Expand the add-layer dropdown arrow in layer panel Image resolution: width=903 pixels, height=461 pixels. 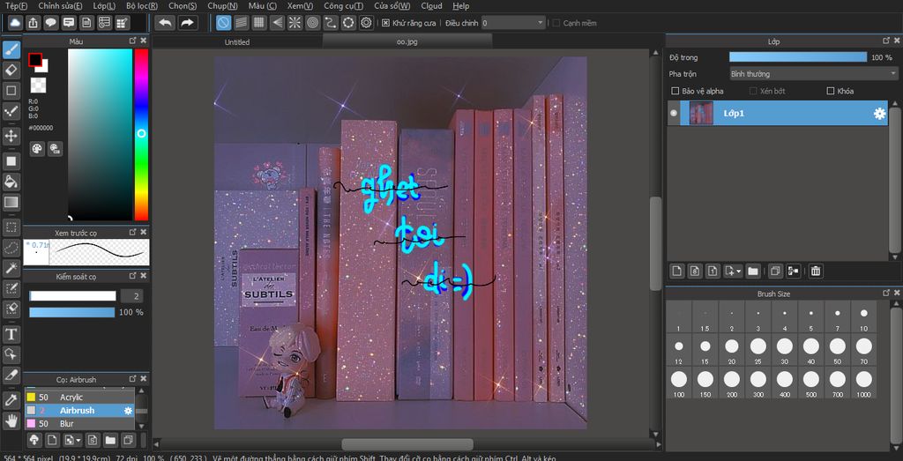(740, 271)
